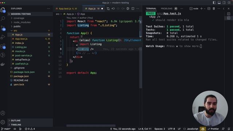
Task: Expand the node_modules folder
Action: 30,22
